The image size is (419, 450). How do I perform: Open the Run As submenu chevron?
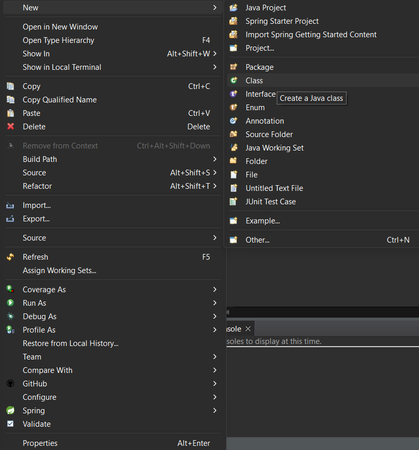coord(216,303)
